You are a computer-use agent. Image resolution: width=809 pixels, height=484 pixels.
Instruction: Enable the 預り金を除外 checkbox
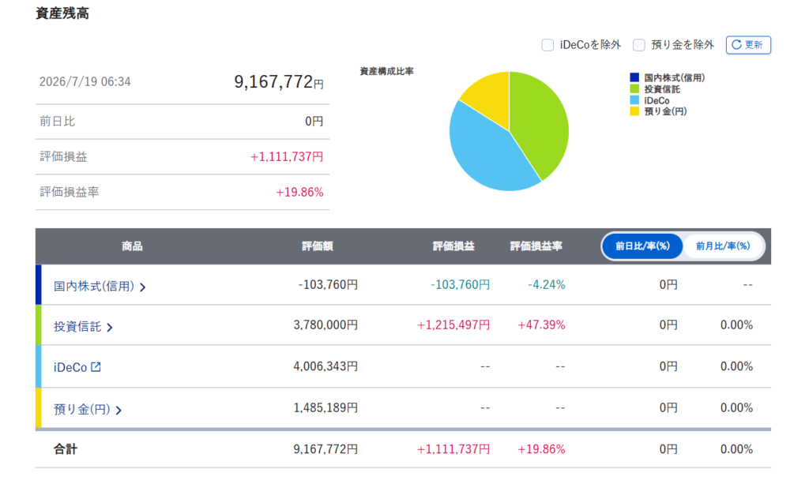tap(638, 45)
